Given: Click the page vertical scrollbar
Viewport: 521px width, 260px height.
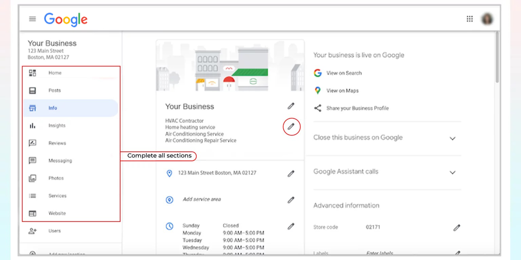Looking at the screenshot, I should coord(497,58).
